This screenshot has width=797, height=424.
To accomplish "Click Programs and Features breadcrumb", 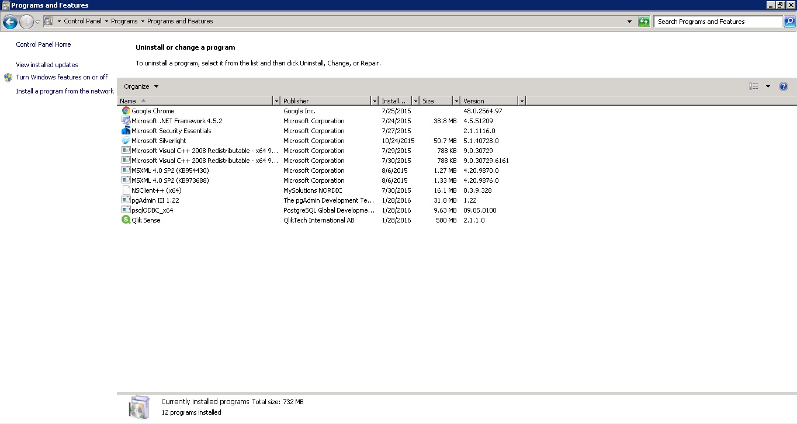I will point(180,21).
